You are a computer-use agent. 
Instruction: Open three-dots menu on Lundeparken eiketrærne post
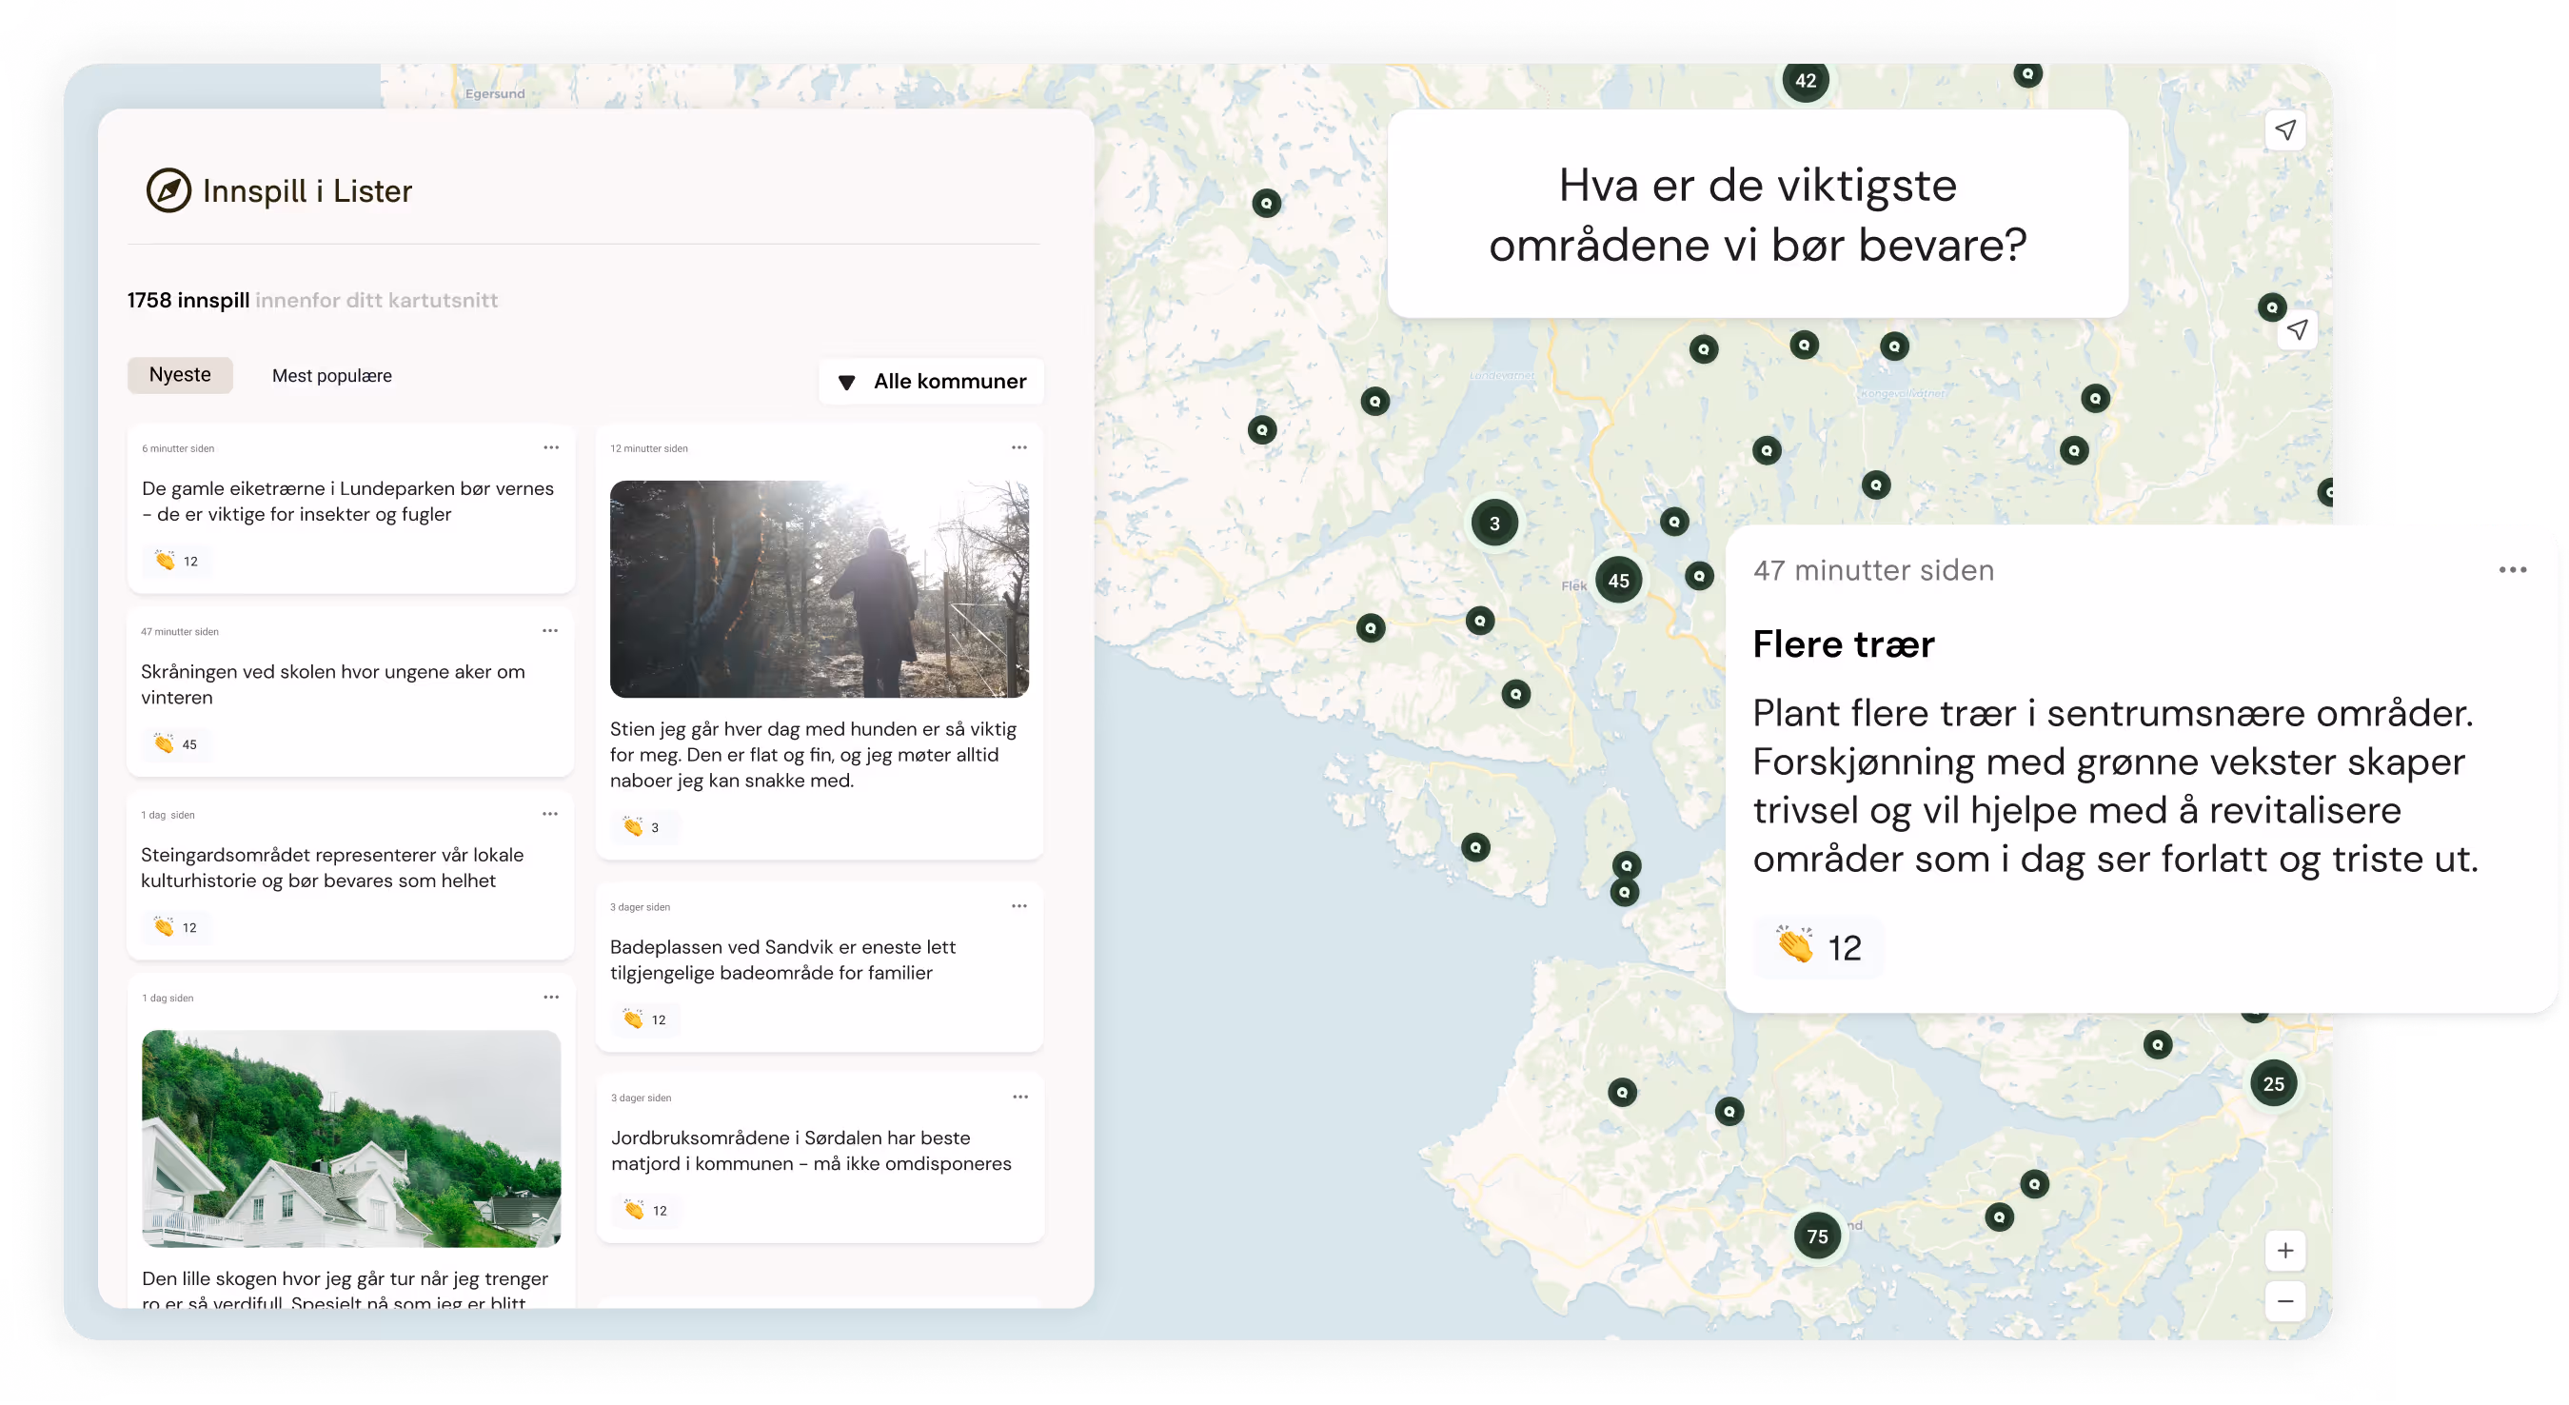550,447
